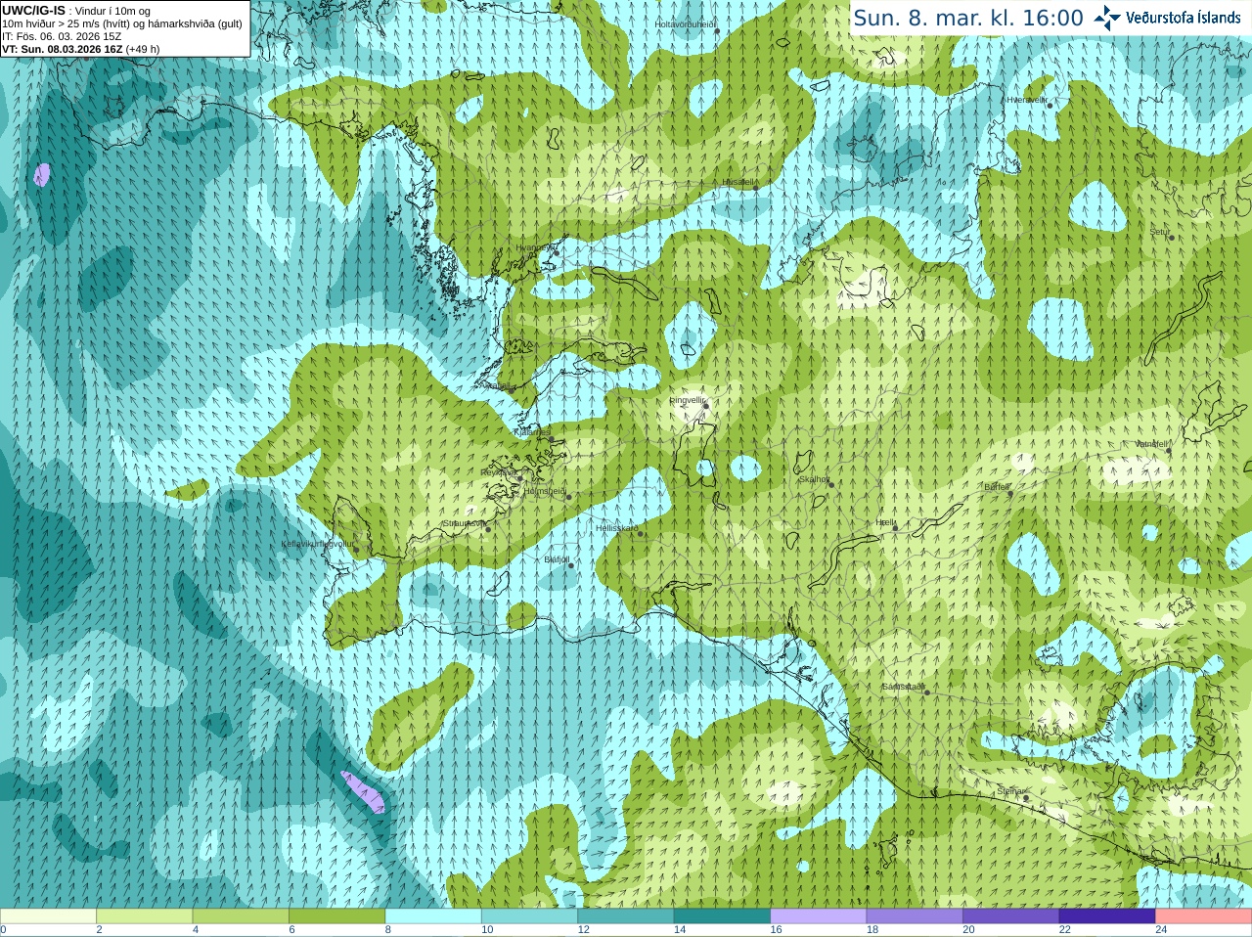This screenshot has width=1252, height=937.
Task: Click the 'VT: Sun. 08.03.2026 16Z' line
Action: (63, 49)
